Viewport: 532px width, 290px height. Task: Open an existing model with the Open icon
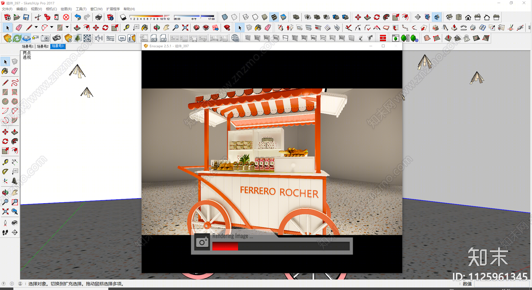[x=17, y=17]
